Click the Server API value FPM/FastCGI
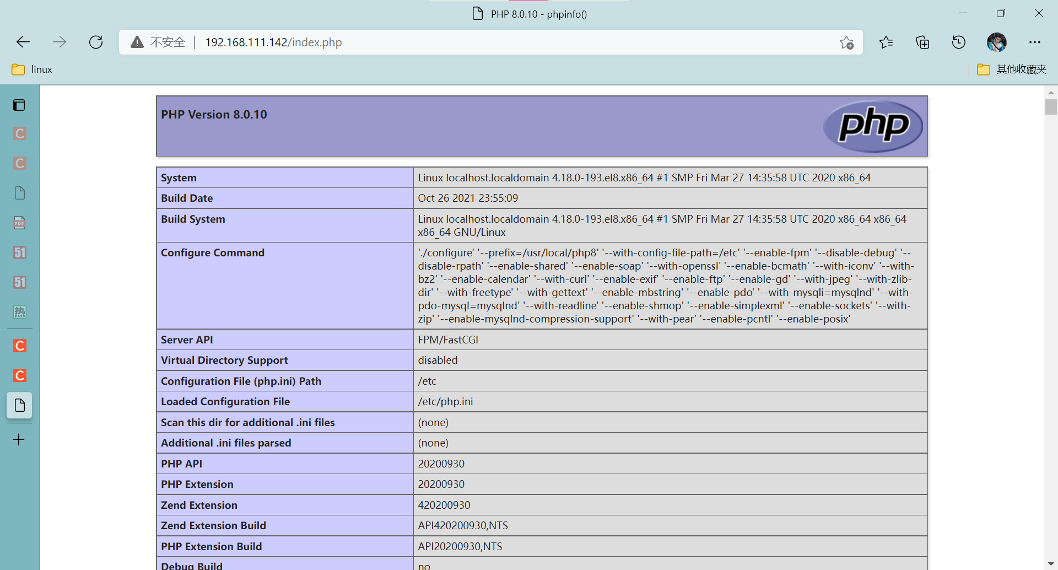 pos(448,340)
